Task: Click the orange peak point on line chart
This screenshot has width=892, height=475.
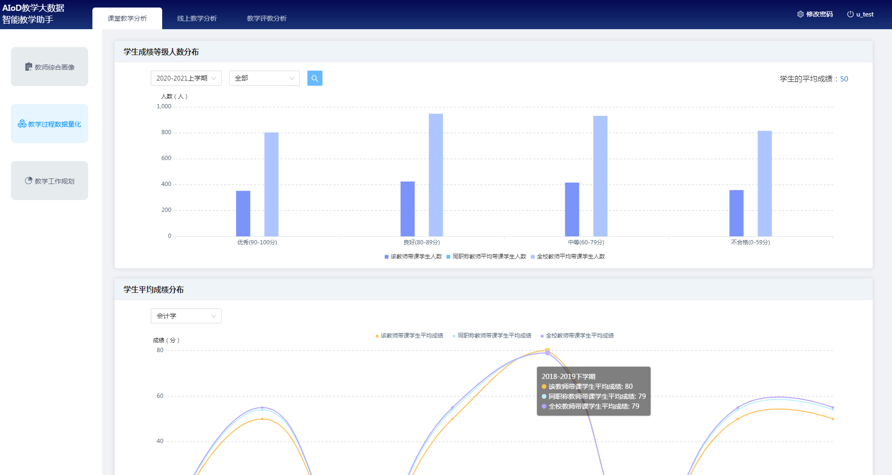Action: pyautogui.click(x=547, y=350)
